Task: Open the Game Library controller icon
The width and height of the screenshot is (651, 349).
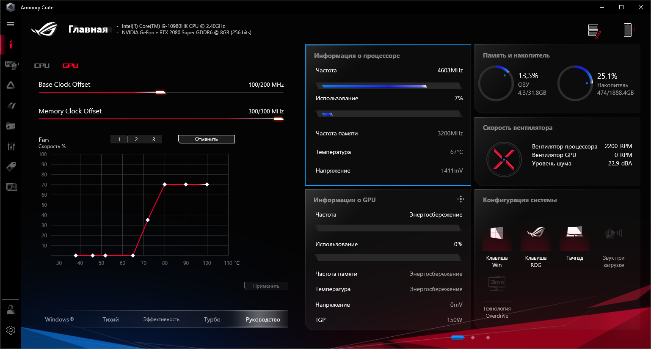Action: [x=11, y=126]
